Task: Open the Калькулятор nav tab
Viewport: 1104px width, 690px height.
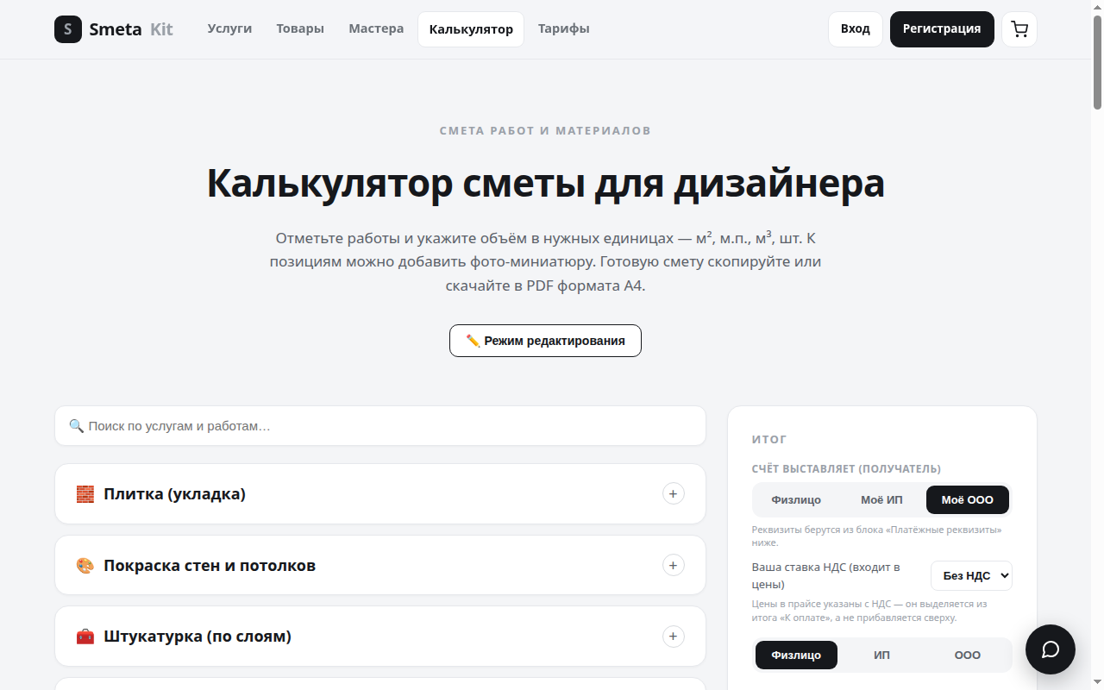Action: coord(471,29)
